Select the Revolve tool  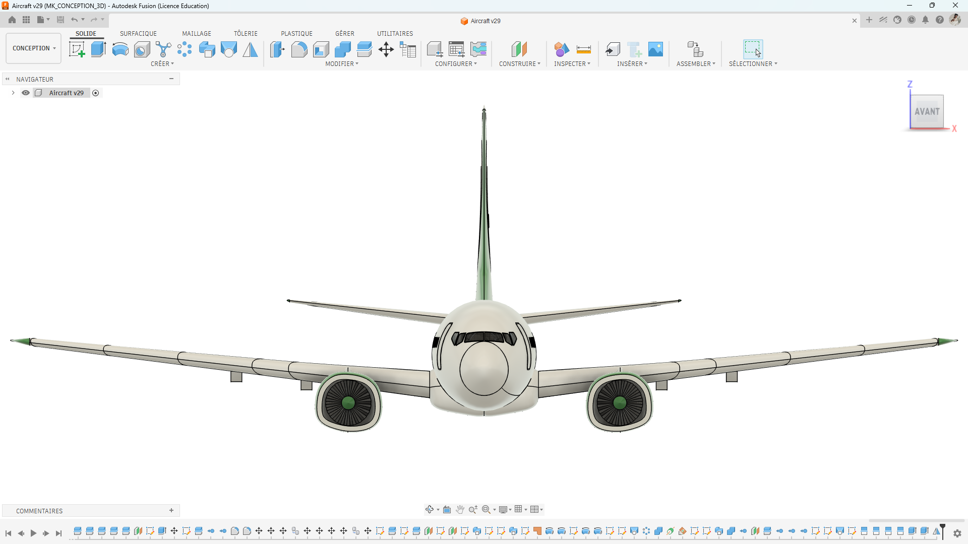(x=120, y=49)
